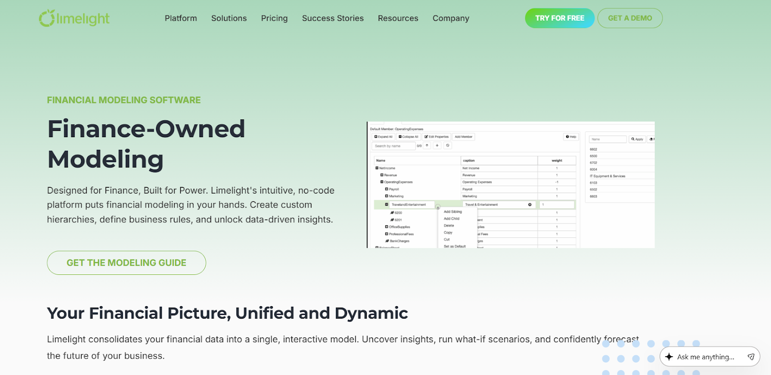Viewport: 771px width, 375px height.
Task: Click the weight column header
Action: [x=557, y=160]
